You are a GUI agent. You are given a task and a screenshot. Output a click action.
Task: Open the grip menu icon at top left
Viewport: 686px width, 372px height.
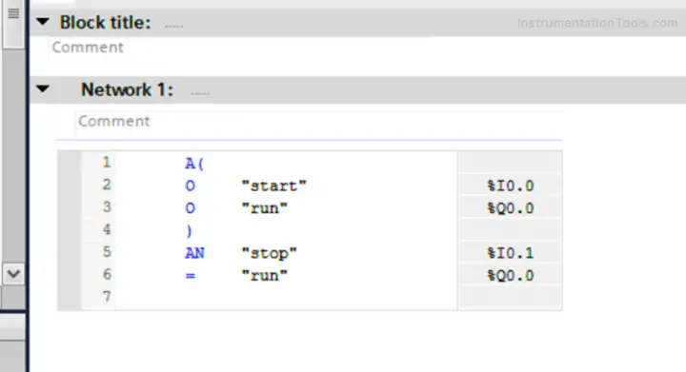click(13, 13)
